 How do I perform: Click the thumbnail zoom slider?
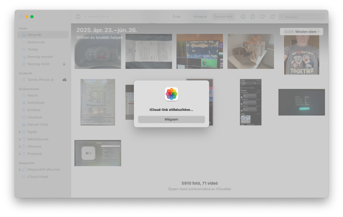point(96,17)
